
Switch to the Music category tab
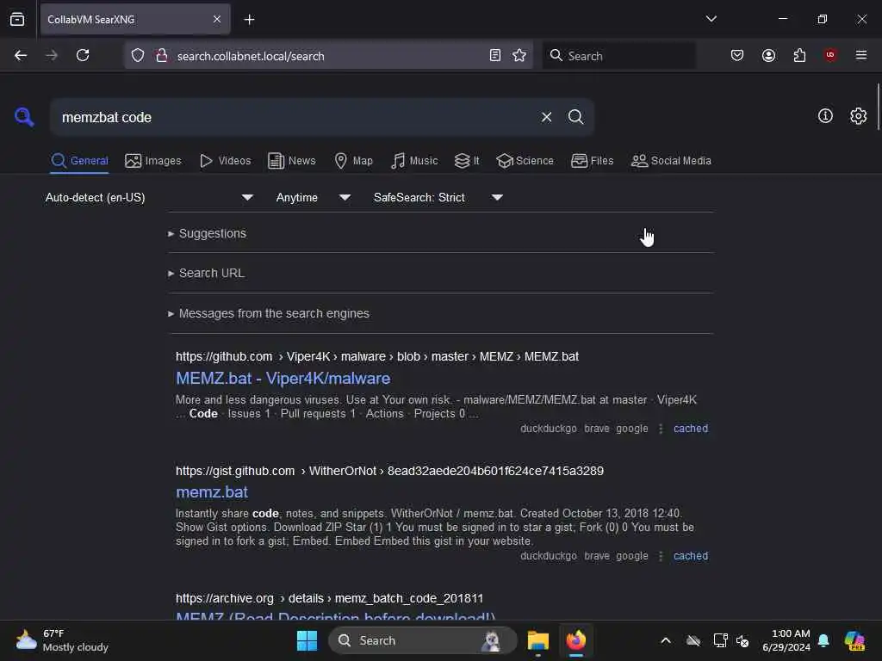[x=414, y=161]
